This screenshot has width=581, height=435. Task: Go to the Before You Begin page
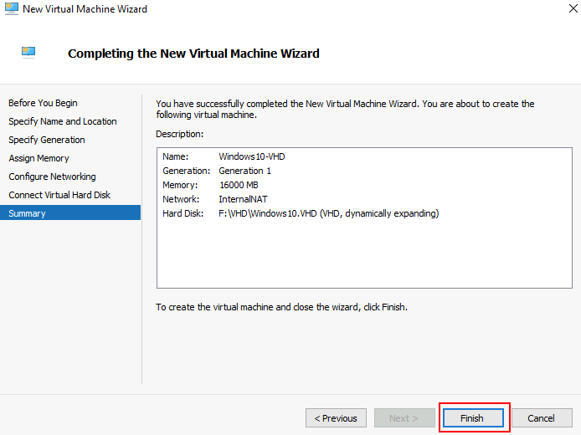(x=43, y=103)
